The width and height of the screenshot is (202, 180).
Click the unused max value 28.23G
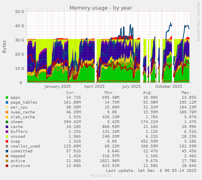(189, 137)
